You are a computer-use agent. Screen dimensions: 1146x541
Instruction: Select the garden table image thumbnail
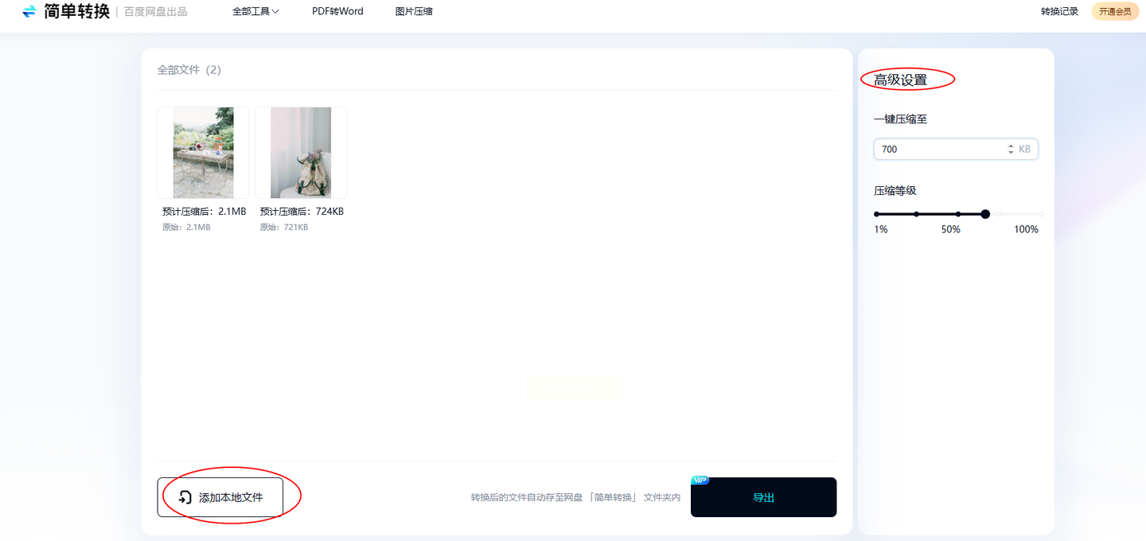coord(203,153)
